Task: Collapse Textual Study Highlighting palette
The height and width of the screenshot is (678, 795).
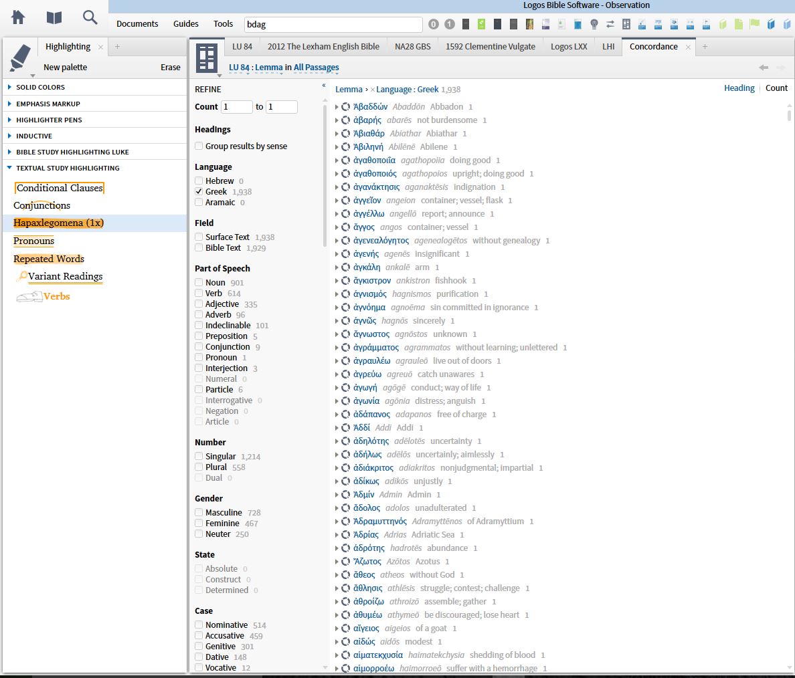Action: [9, 168]
